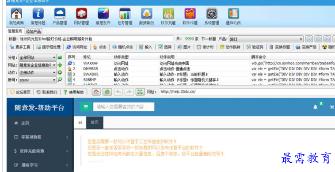The width and height of the screenshot is (335, 172).
Task: Open 产品管理 in the top toolbar
Action: tap(60, 17)
